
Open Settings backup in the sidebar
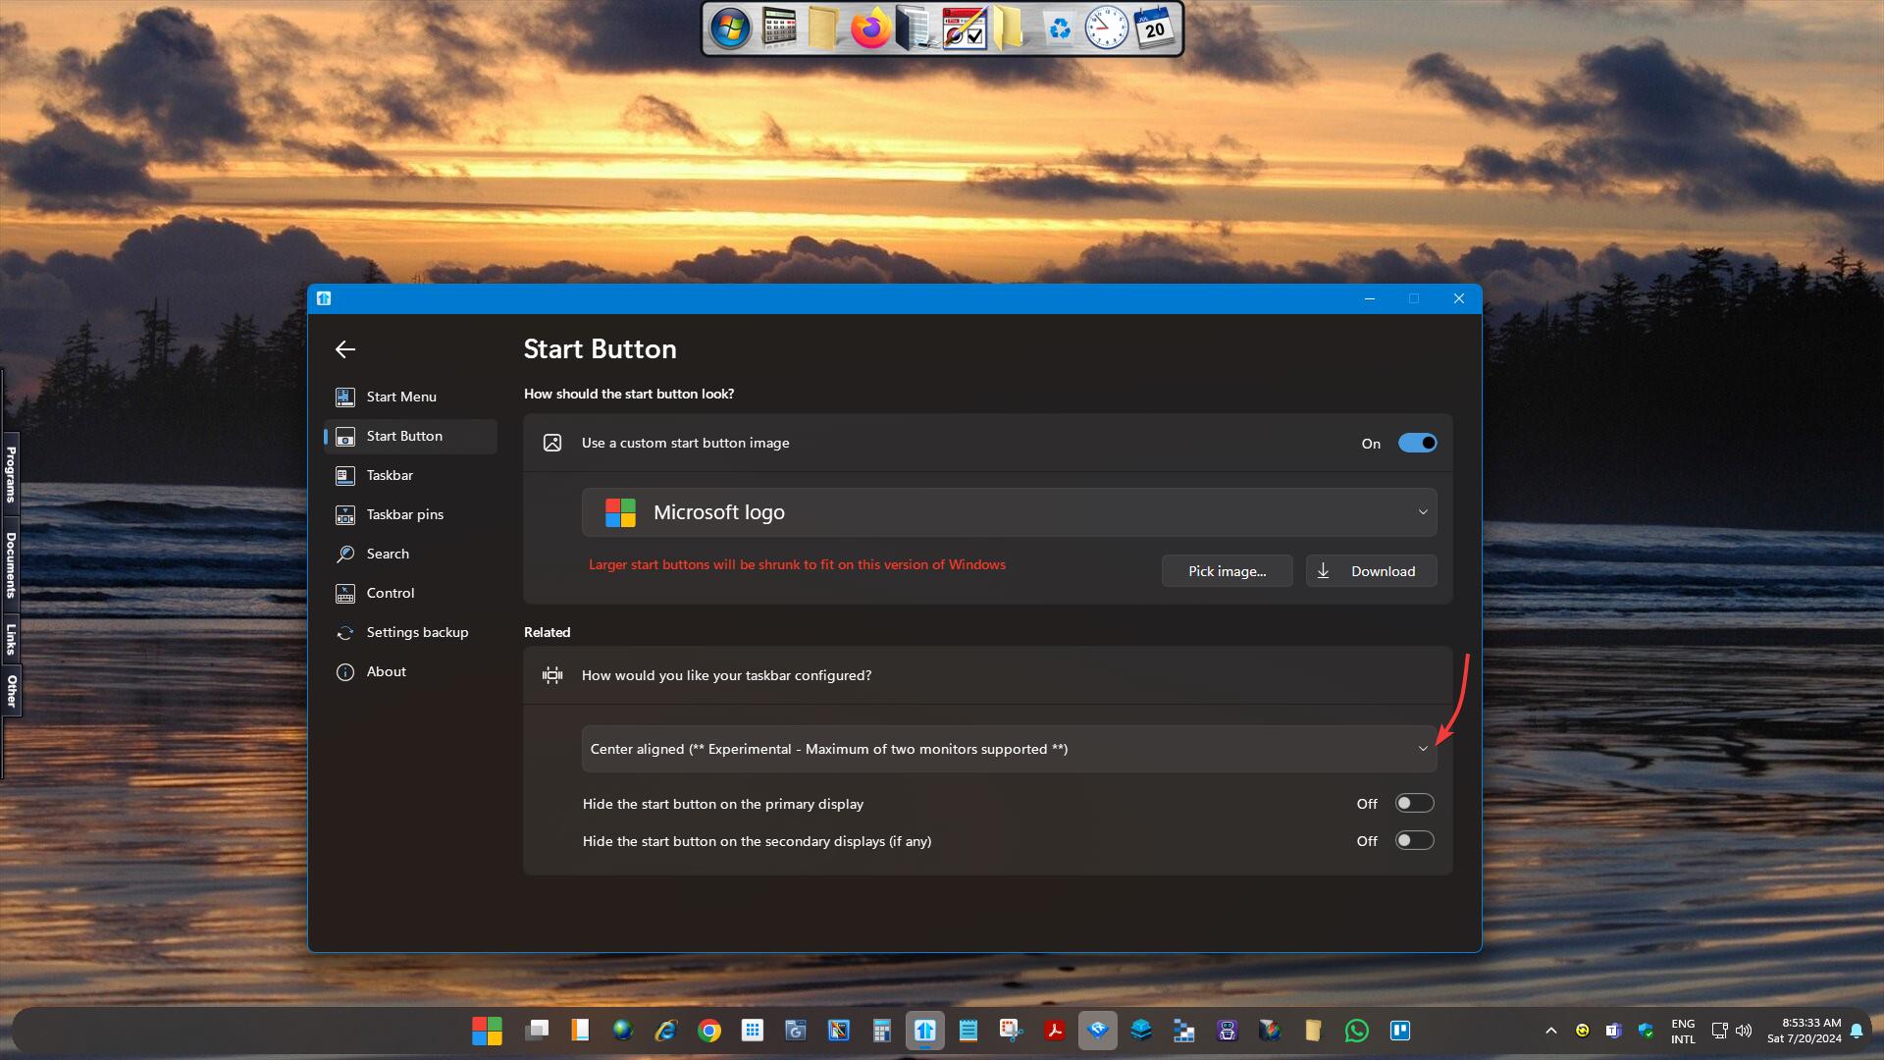click(410, 632)
